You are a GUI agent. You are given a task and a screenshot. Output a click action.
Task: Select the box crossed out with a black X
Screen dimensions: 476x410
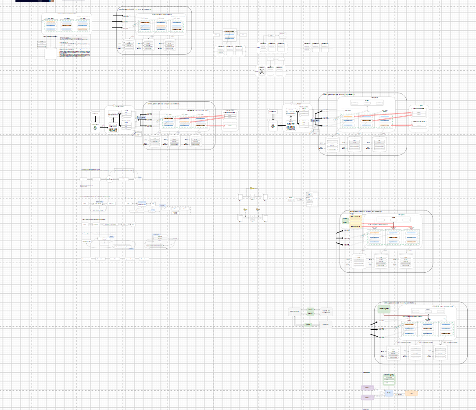(x=262, y=71)
